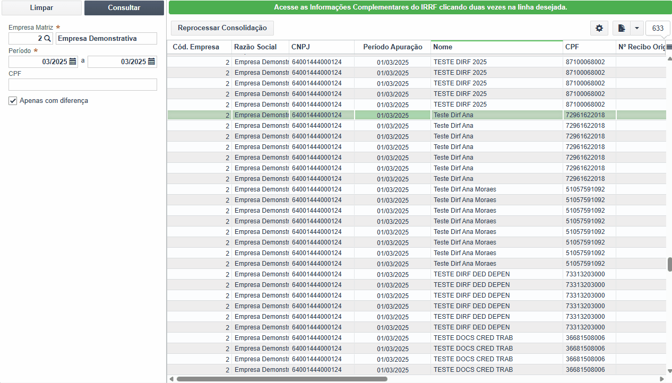Open the grid settings gear icon

pos(599,28)
